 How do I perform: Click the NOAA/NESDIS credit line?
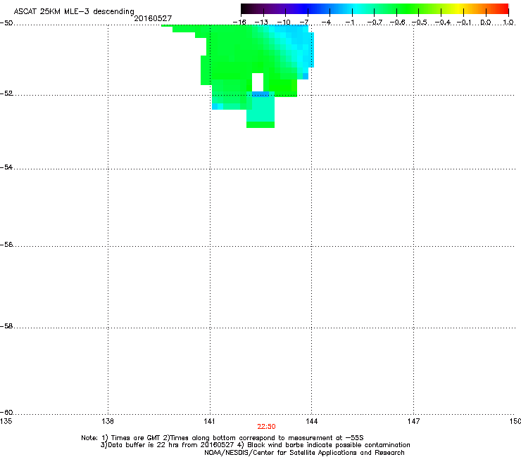(x=304, y=453)
